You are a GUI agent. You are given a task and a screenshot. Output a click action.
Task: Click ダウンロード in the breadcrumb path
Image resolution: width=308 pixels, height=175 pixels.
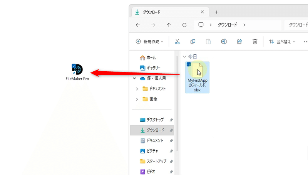tap(228, 25)
